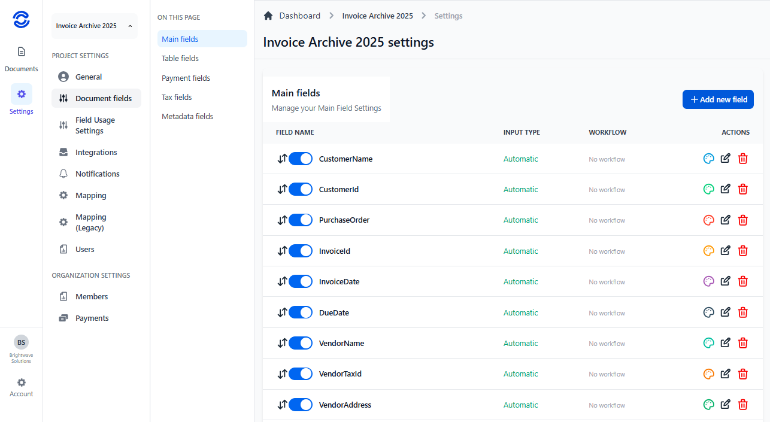Switch to the Table fields page
The height and width of the screenshot is (422, 770).
click(x=180, y=58)
